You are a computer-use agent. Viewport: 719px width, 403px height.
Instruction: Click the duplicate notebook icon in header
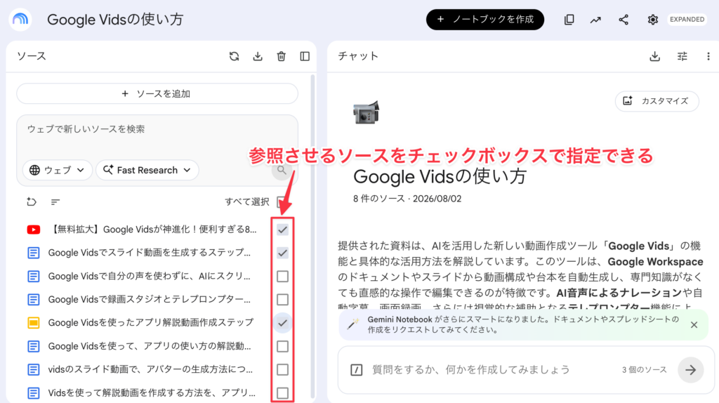[569, 19]
